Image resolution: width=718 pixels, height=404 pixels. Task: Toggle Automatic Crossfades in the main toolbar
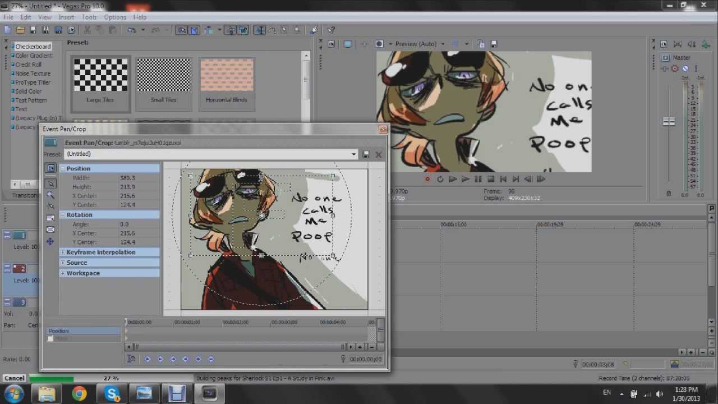point(194,30)
